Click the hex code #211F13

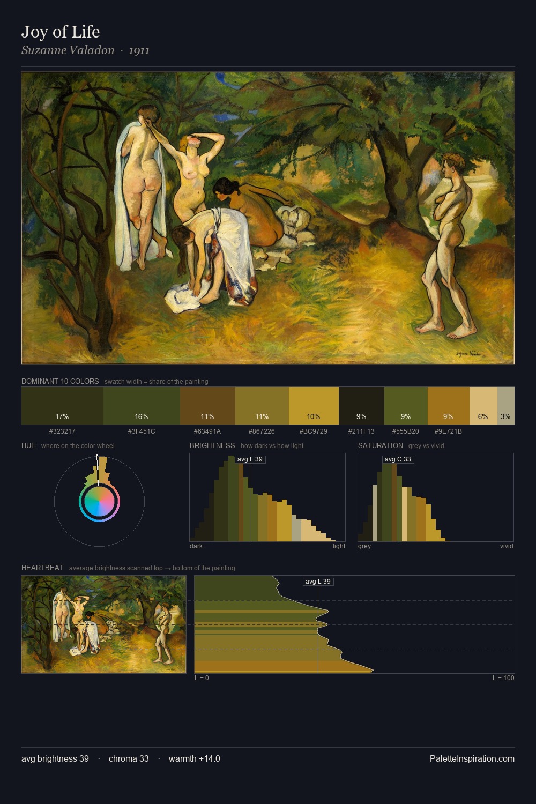pos(361,431)
